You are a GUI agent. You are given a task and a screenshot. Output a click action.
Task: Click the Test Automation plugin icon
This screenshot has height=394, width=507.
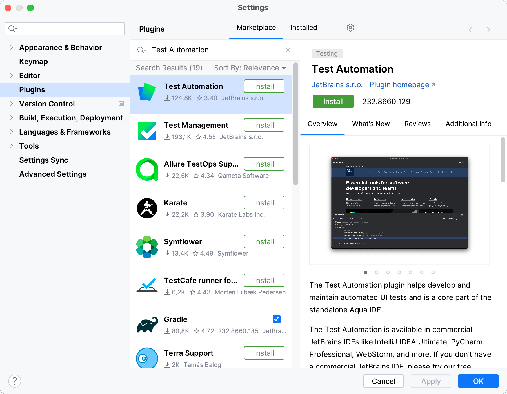pyautogui.click(x=147, y=91)
